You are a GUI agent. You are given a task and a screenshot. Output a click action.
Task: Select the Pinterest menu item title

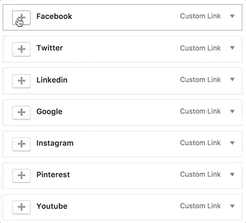(53, 175)
